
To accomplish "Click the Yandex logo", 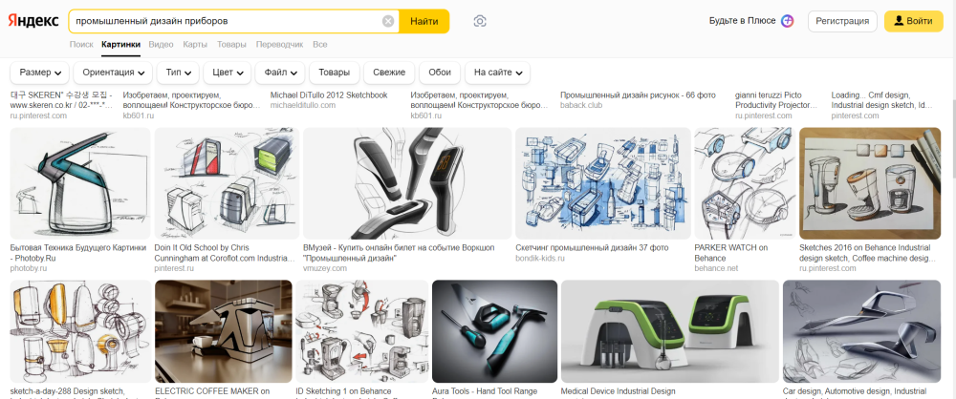I will pos(34,21).
